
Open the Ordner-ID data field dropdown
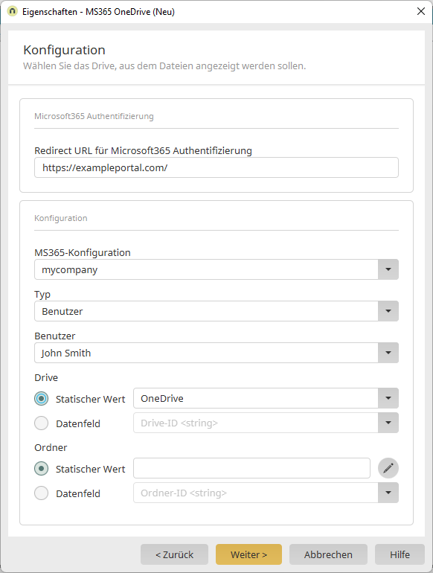point(388,493)
